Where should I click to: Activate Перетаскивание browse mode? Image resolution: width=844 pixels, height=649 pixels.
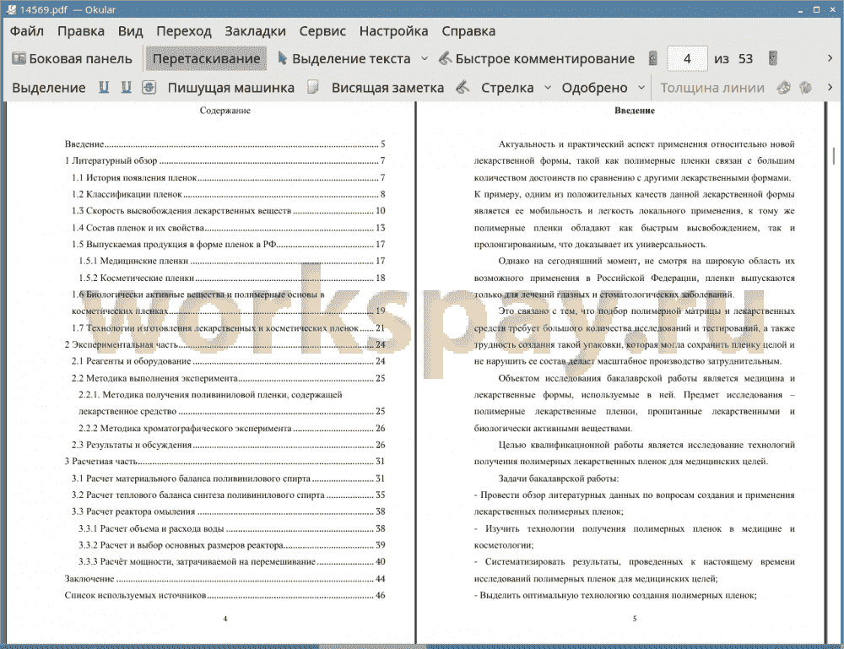point(206,59)
